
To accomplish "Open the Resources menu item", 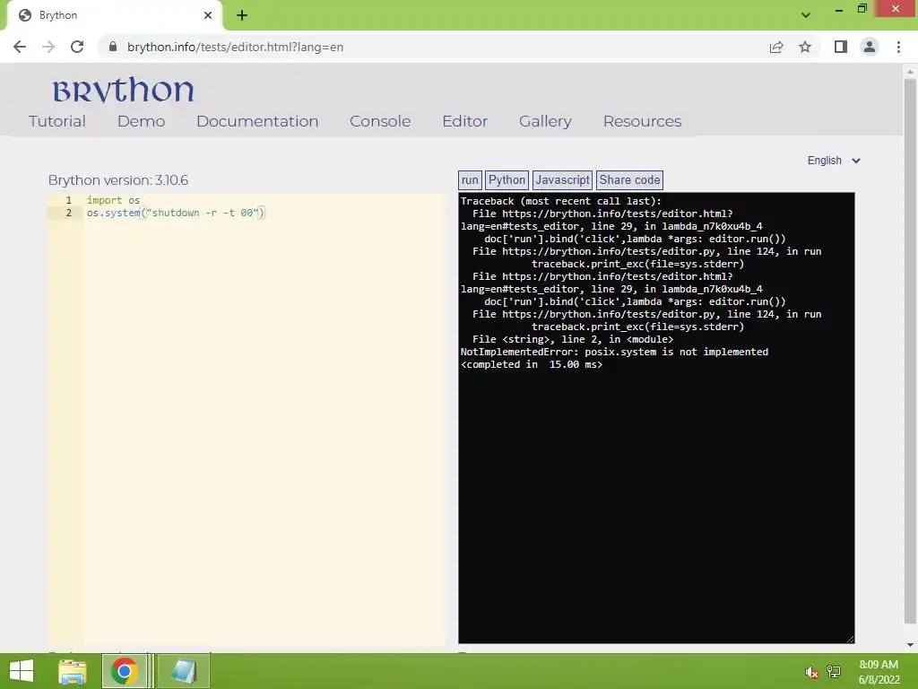I will [642, 121].
